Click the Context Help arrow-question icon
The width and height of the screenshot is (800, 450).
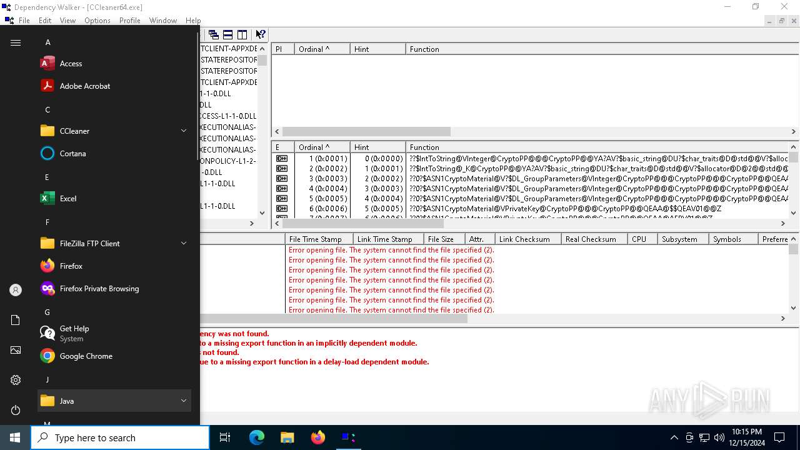click(x=261, y=34)
